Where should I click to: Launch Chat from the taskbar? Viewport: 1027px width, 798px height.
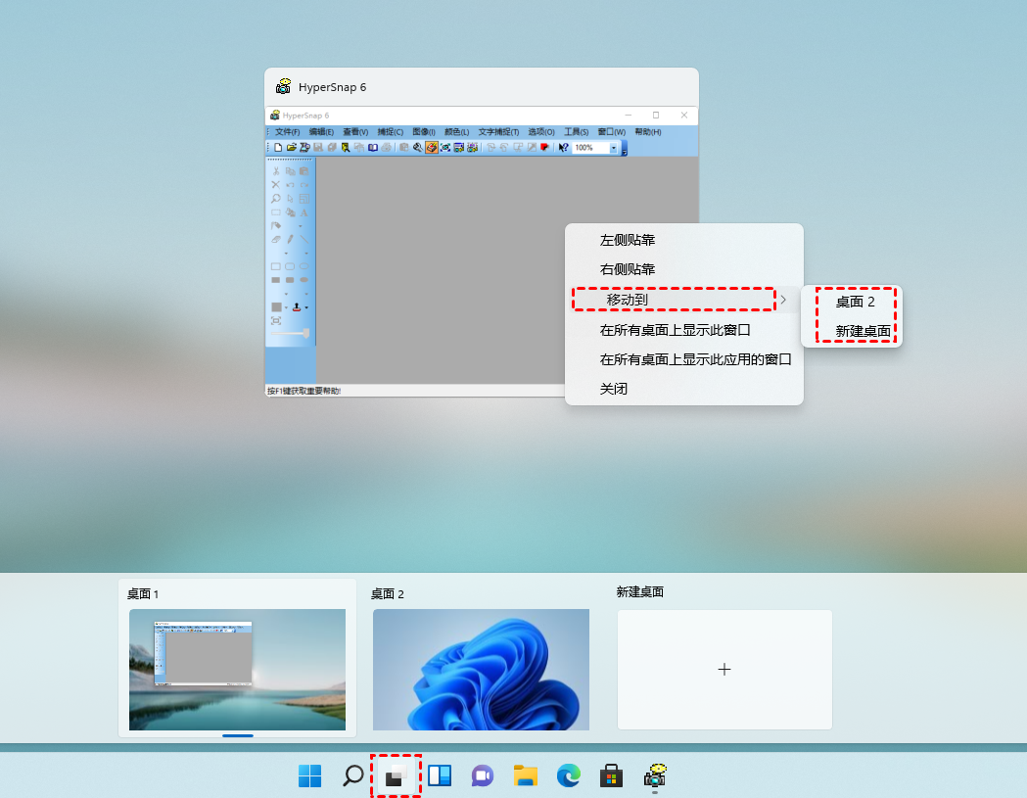pyautogui.click(x=482, y=775)
